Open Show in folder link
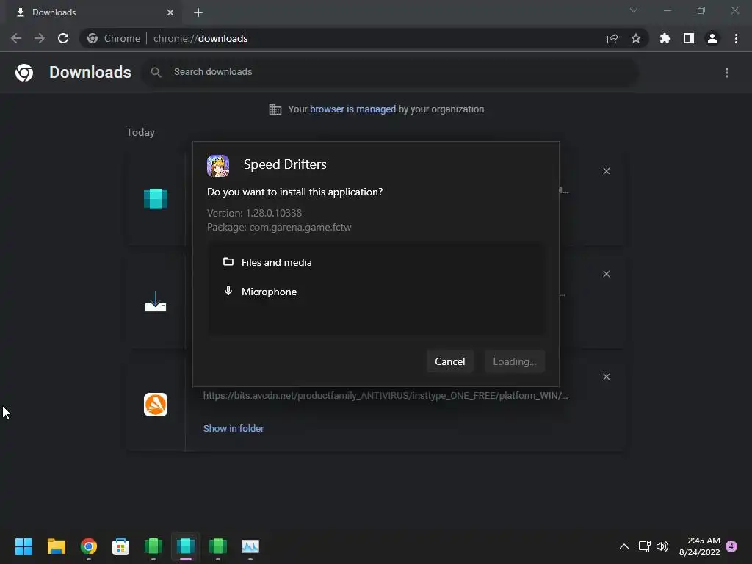The height and width of the screenshot is (564, 752). (234, 428)
